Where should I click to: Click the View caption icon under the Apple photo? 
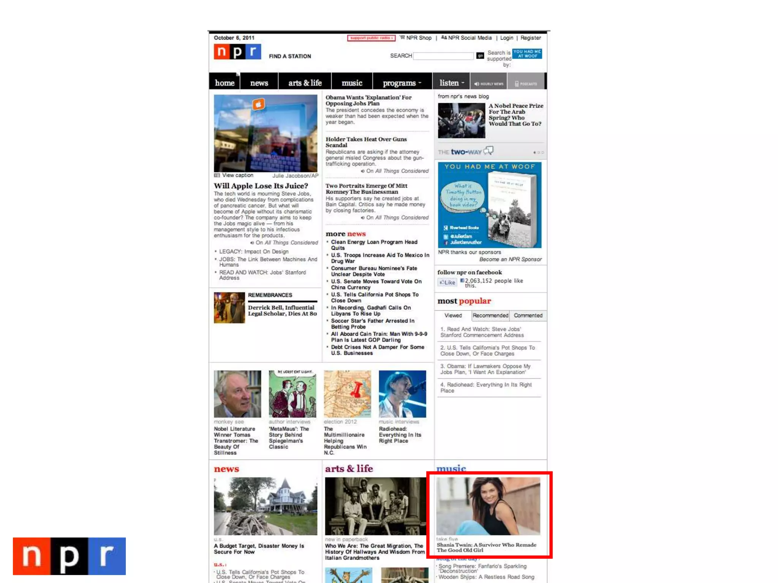coord(217,175)
